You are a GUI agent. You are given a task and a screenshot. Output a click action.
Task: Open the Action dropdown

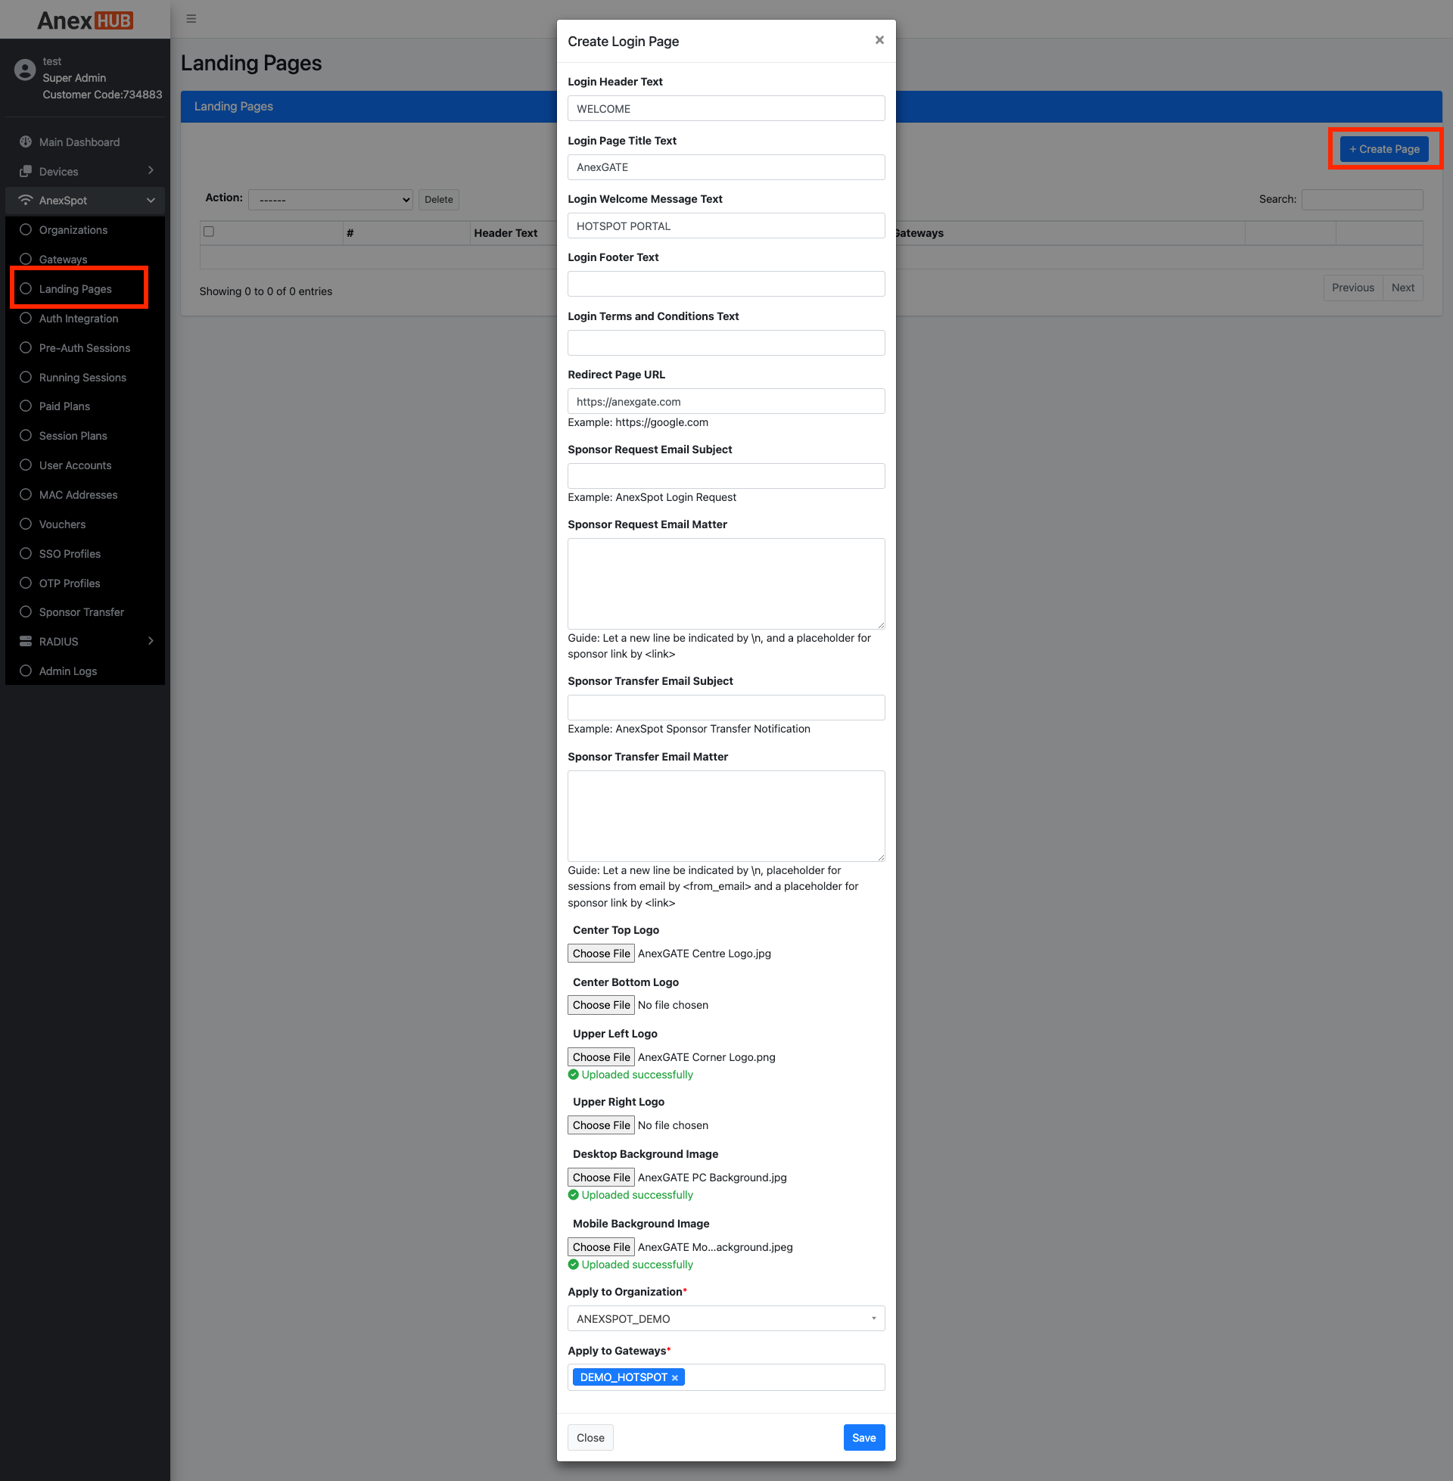tap(331, 199)
